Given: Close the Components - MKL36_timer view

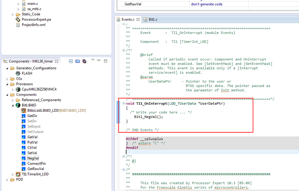Looking at the screenshot, I should (x=56, y=61).
